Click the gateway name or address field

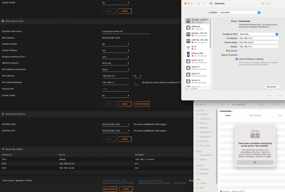pyautogui.click(x=154, y=181)
